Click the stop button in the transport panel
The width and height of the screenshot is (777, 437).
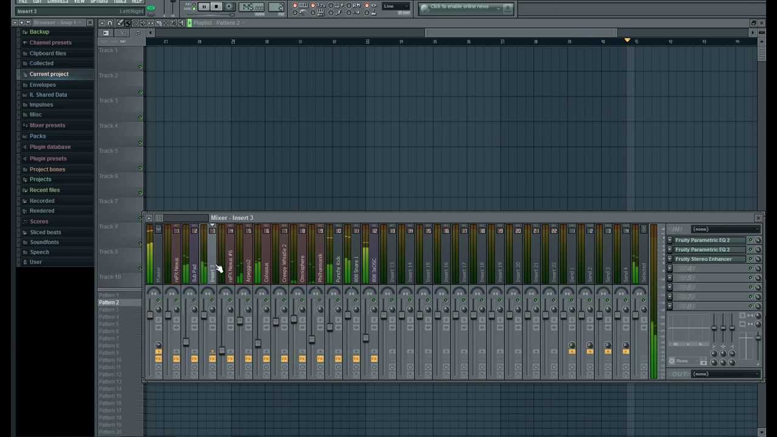click(216, 7)
